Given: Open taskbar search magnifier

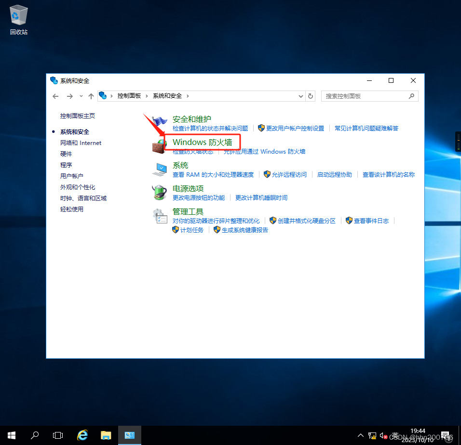Looking at the screenshot, I should coord(35,435).
